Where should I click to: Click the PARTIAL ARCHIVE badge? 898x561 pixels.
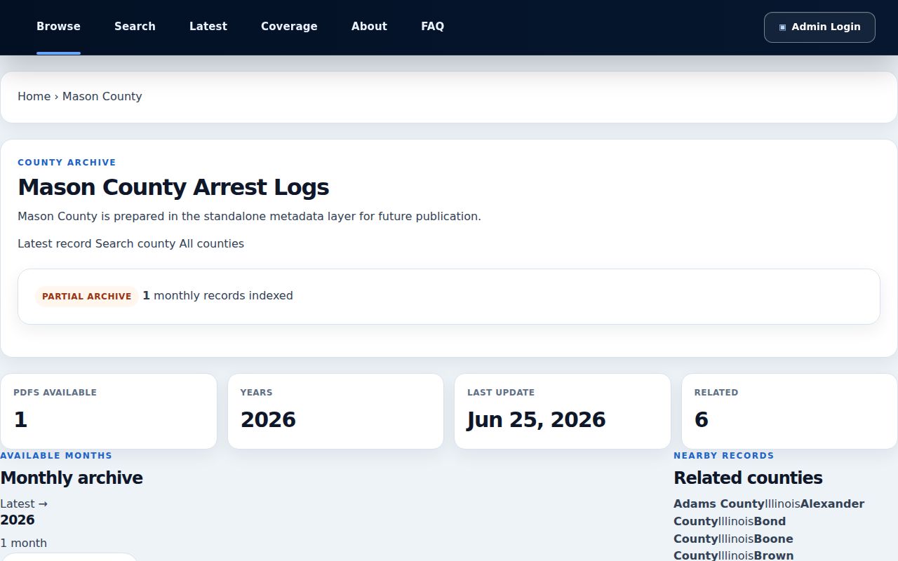tap(86, 296)
